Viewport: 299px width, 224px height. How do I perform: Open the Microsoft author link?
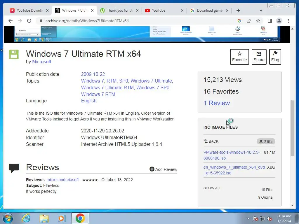tap(41, 62)
